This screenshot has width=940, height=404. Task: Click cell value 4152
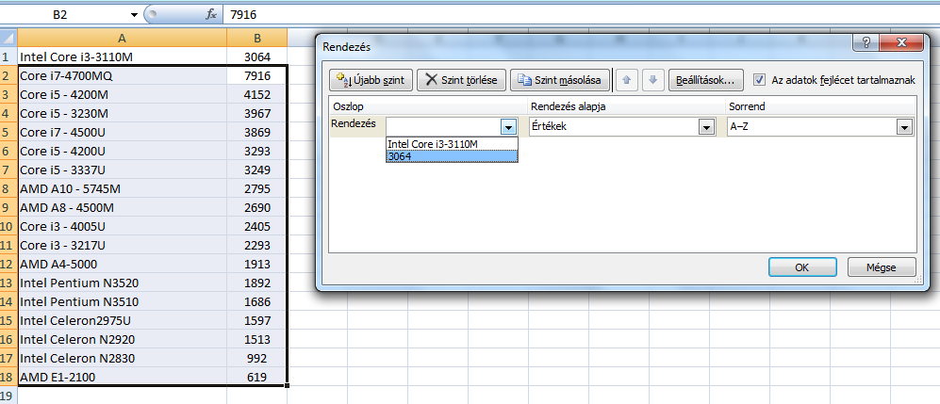[257, 94]
